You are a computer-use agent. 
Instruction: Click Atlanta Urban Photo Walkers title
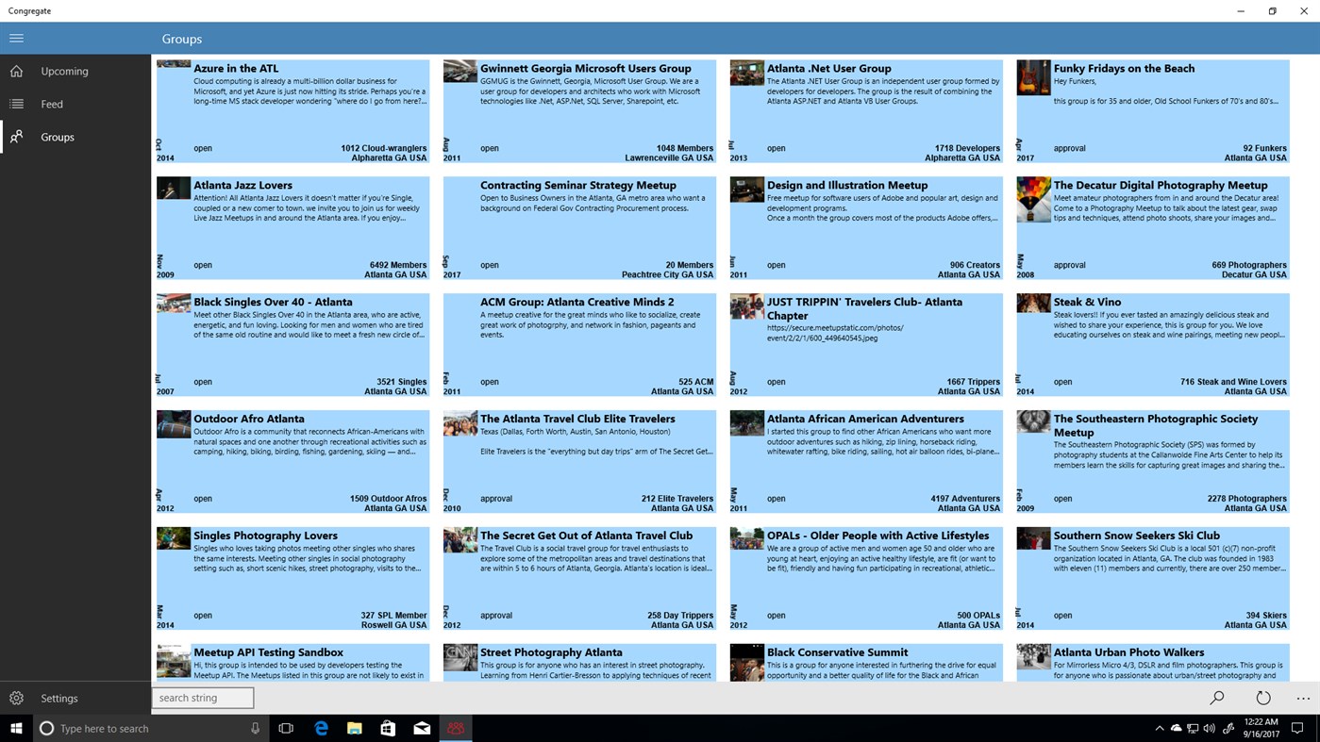tap(1128, 652)
